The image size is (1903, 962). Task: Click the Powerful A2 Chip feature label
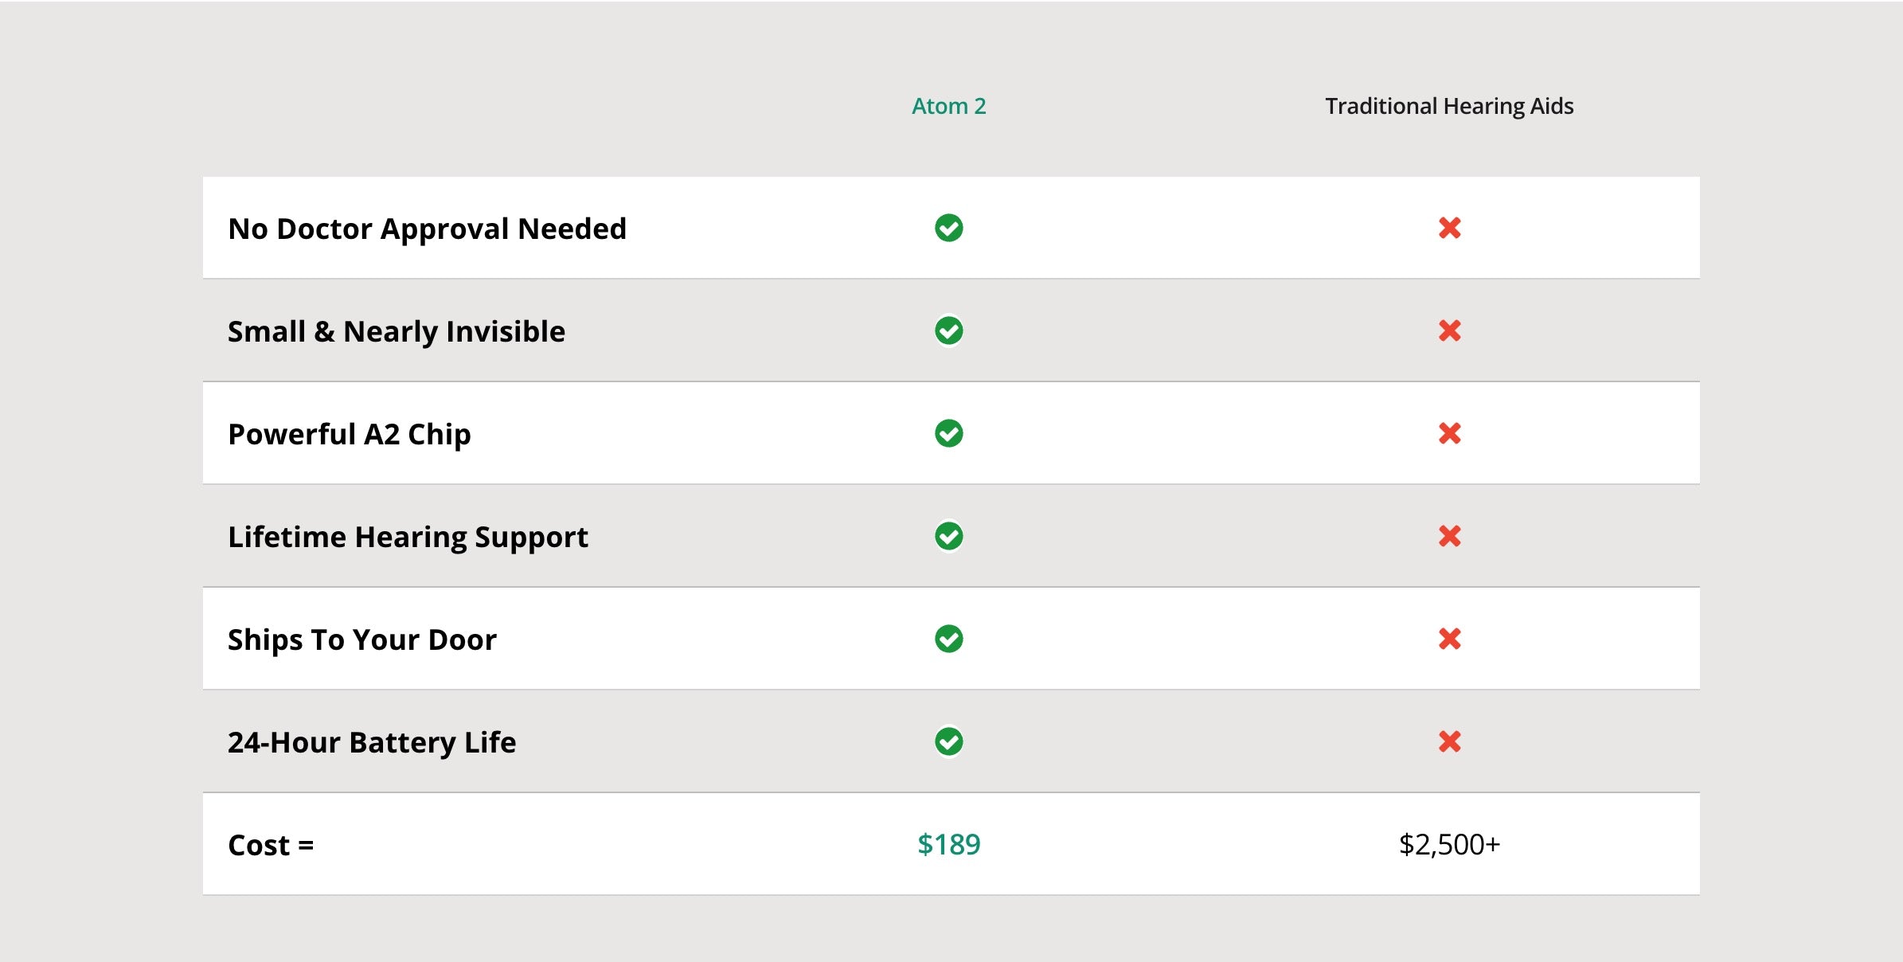point(349,435)
